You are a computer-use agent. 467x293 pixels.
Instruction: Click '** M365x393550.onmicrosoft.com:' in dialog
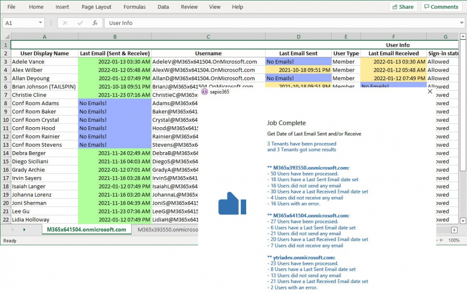click(308, 168)
